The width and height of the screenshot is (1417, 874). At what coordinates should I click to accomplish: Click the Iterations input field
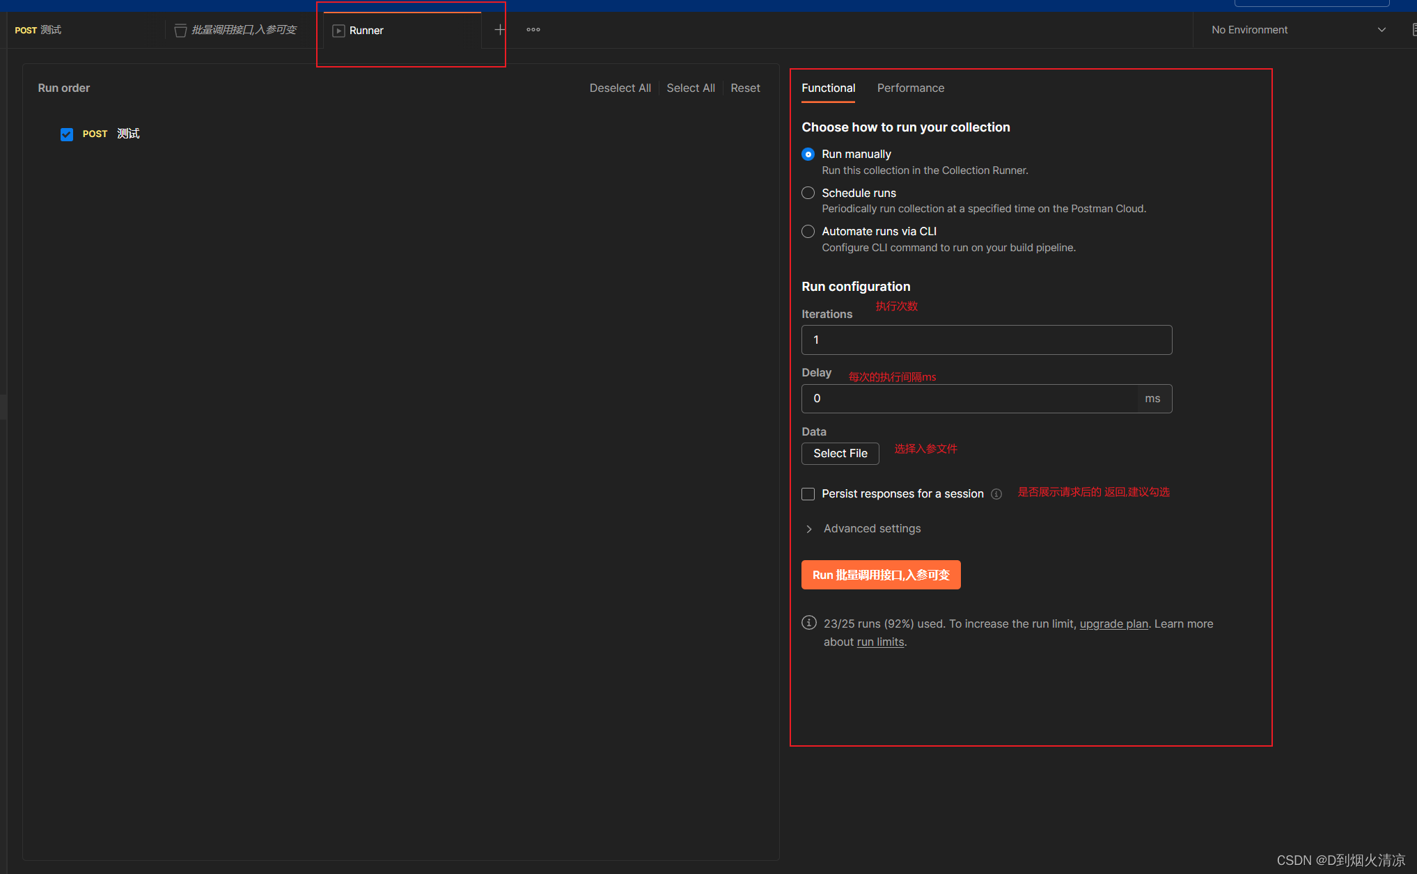coord(987,340)
